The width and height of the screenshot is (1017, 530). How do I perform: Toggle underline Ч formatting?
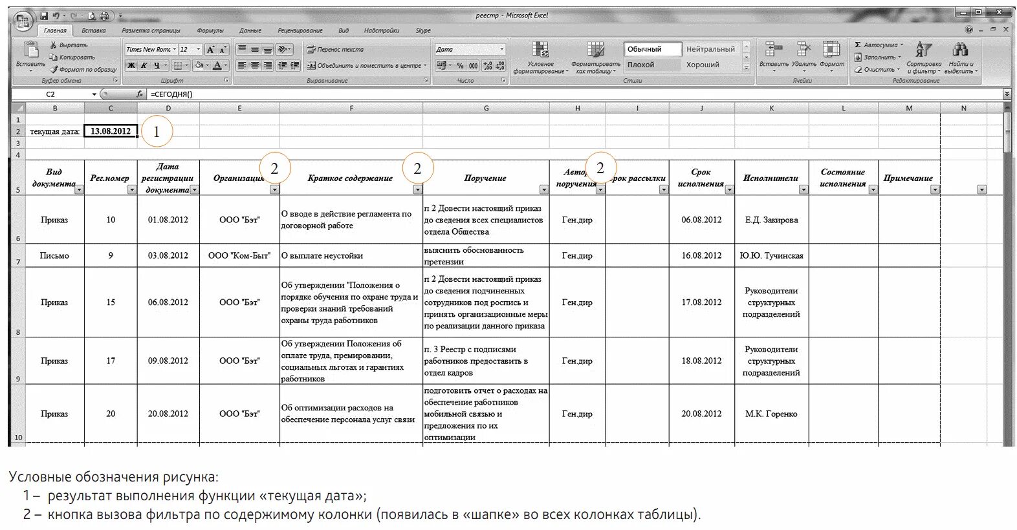point(157,65)
